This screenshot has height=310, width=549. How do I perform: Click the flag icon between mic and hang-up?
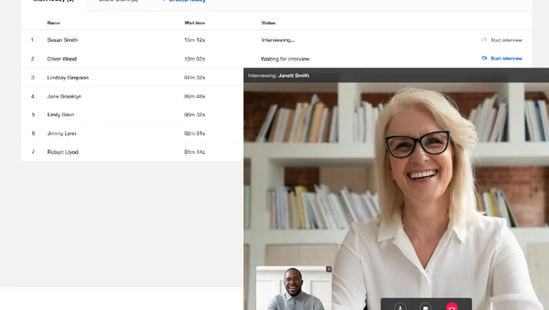[426, 306]
